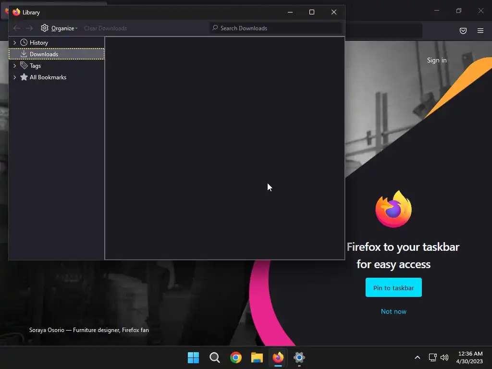Close the Library window
This screenshot has width=492, height=369.
pos(334,12)
